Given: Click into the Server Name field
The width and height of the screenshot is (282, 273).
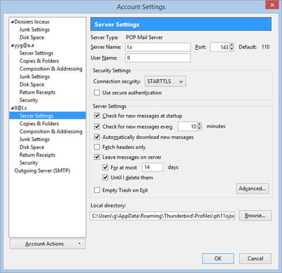Looking at the screenshot, I should [158, 47].
